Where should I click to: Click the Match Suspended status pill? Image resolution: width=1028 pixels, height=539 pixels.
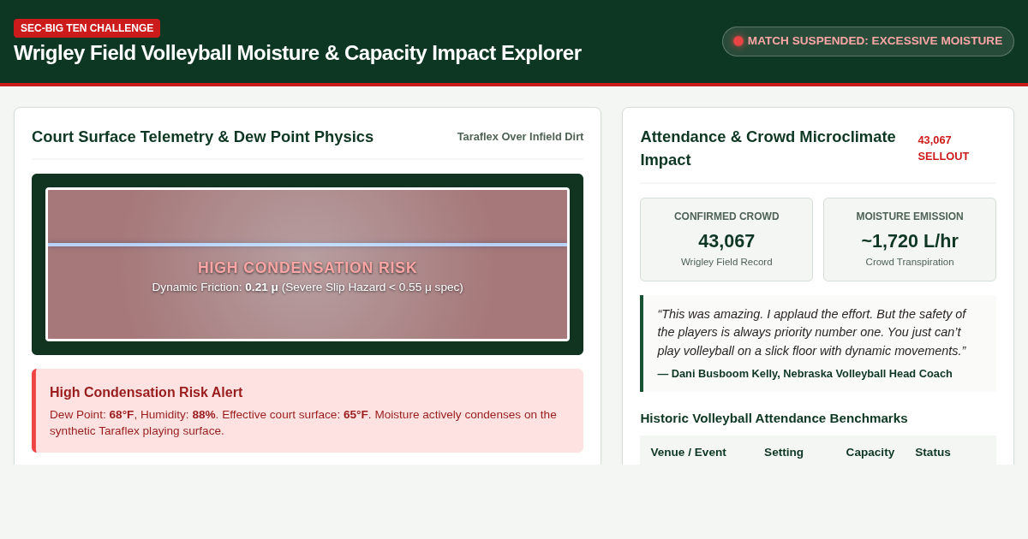pyautogui.click(x=868, y=41)
